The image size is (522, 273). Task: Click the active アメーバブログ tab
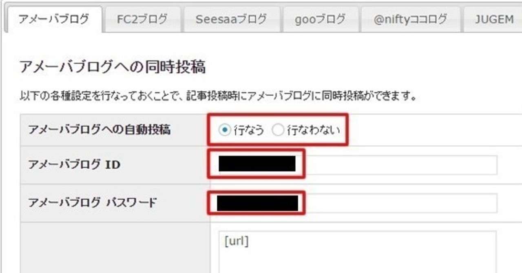(53, 19)
